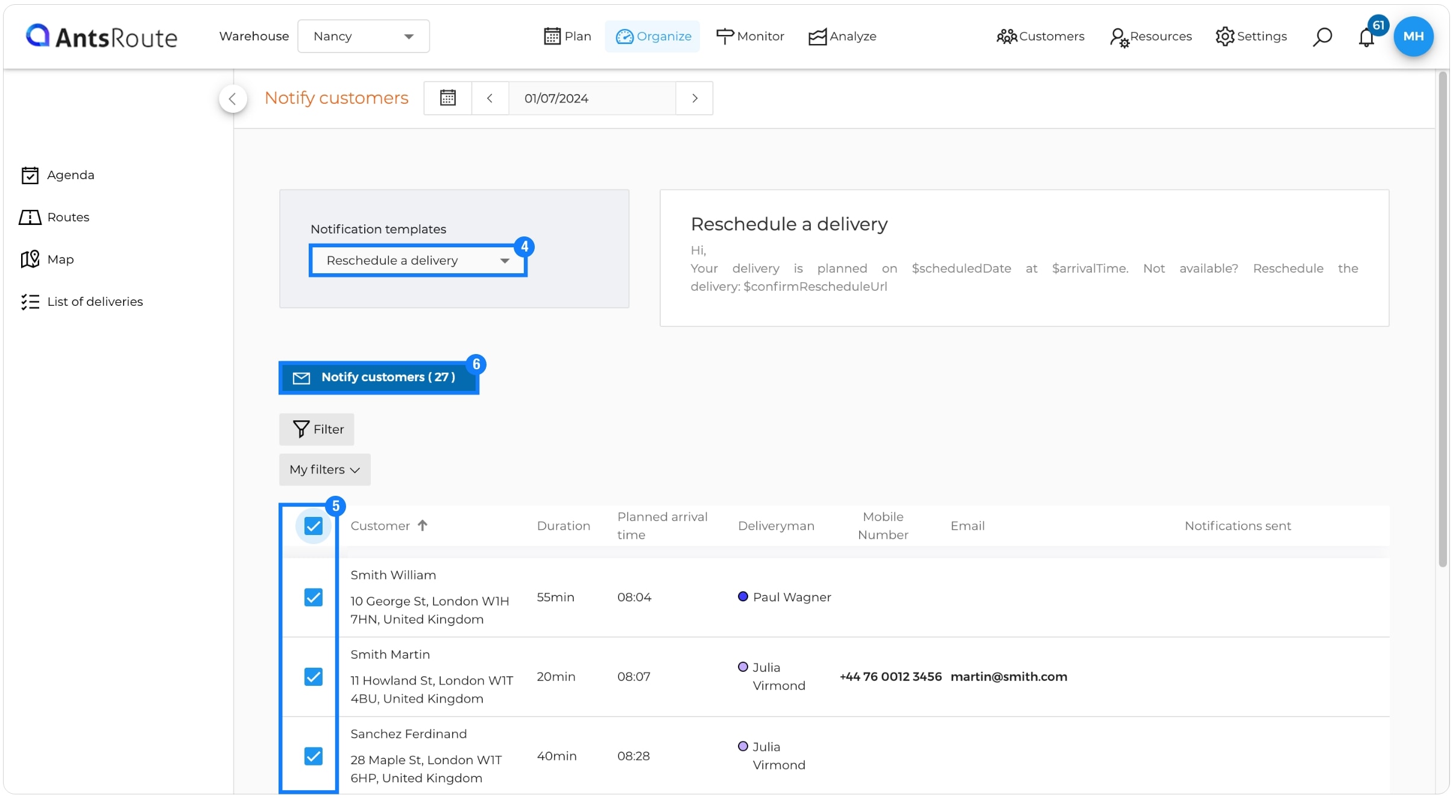This screenshot has width=1453, height=798.
Task: Click the Reschedule a delivery message preview
Action: (1024, 258)
